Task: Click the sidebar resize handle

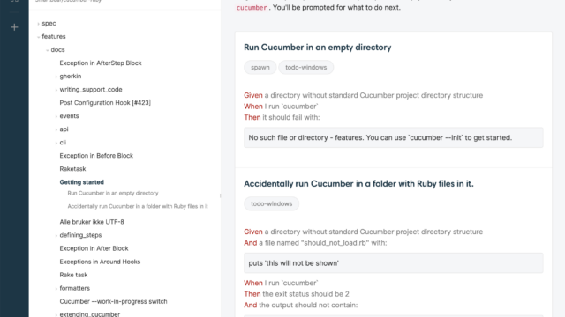Action: tap(220, 195)
